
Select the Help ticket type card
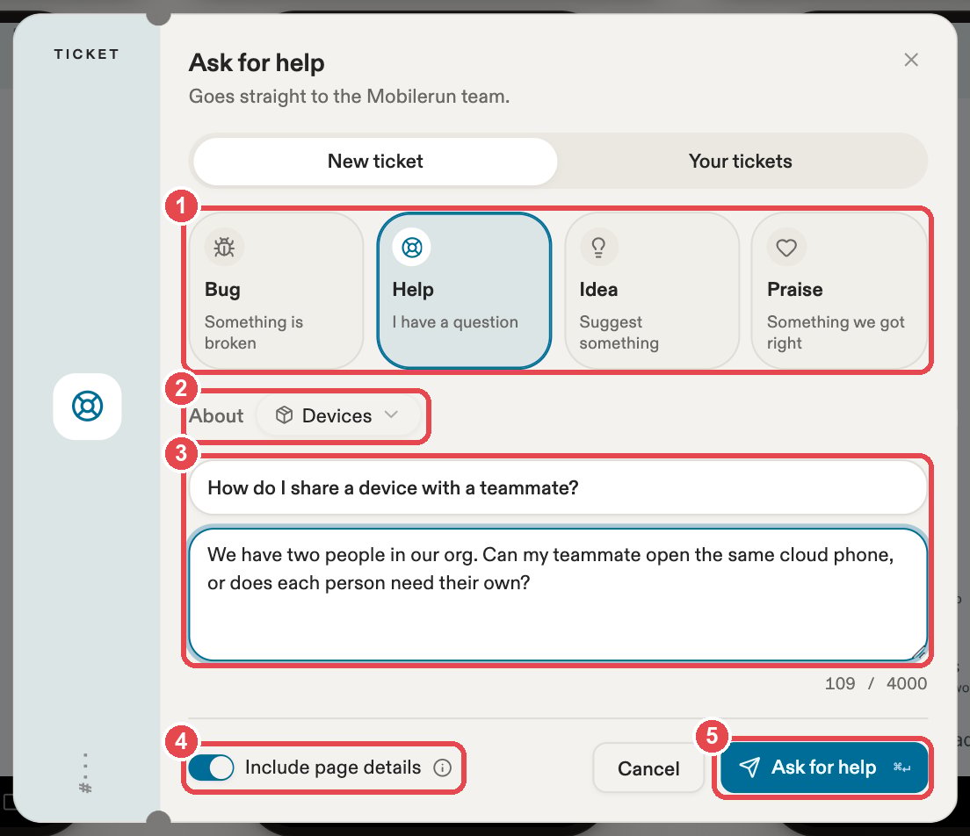coord(464,291)
